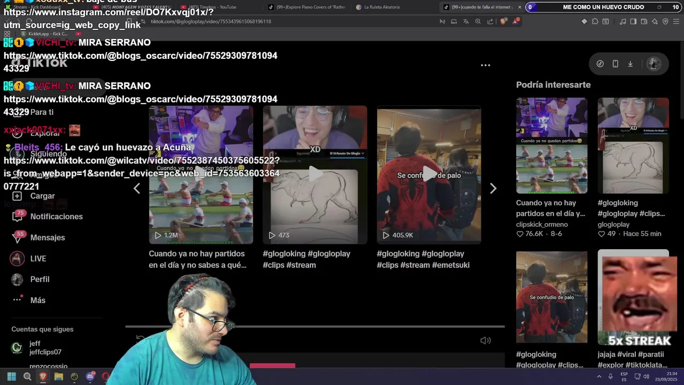Open the Brave wallet icon
The image size is (684, 385).
pyautogui.click(x=644, y=21)
